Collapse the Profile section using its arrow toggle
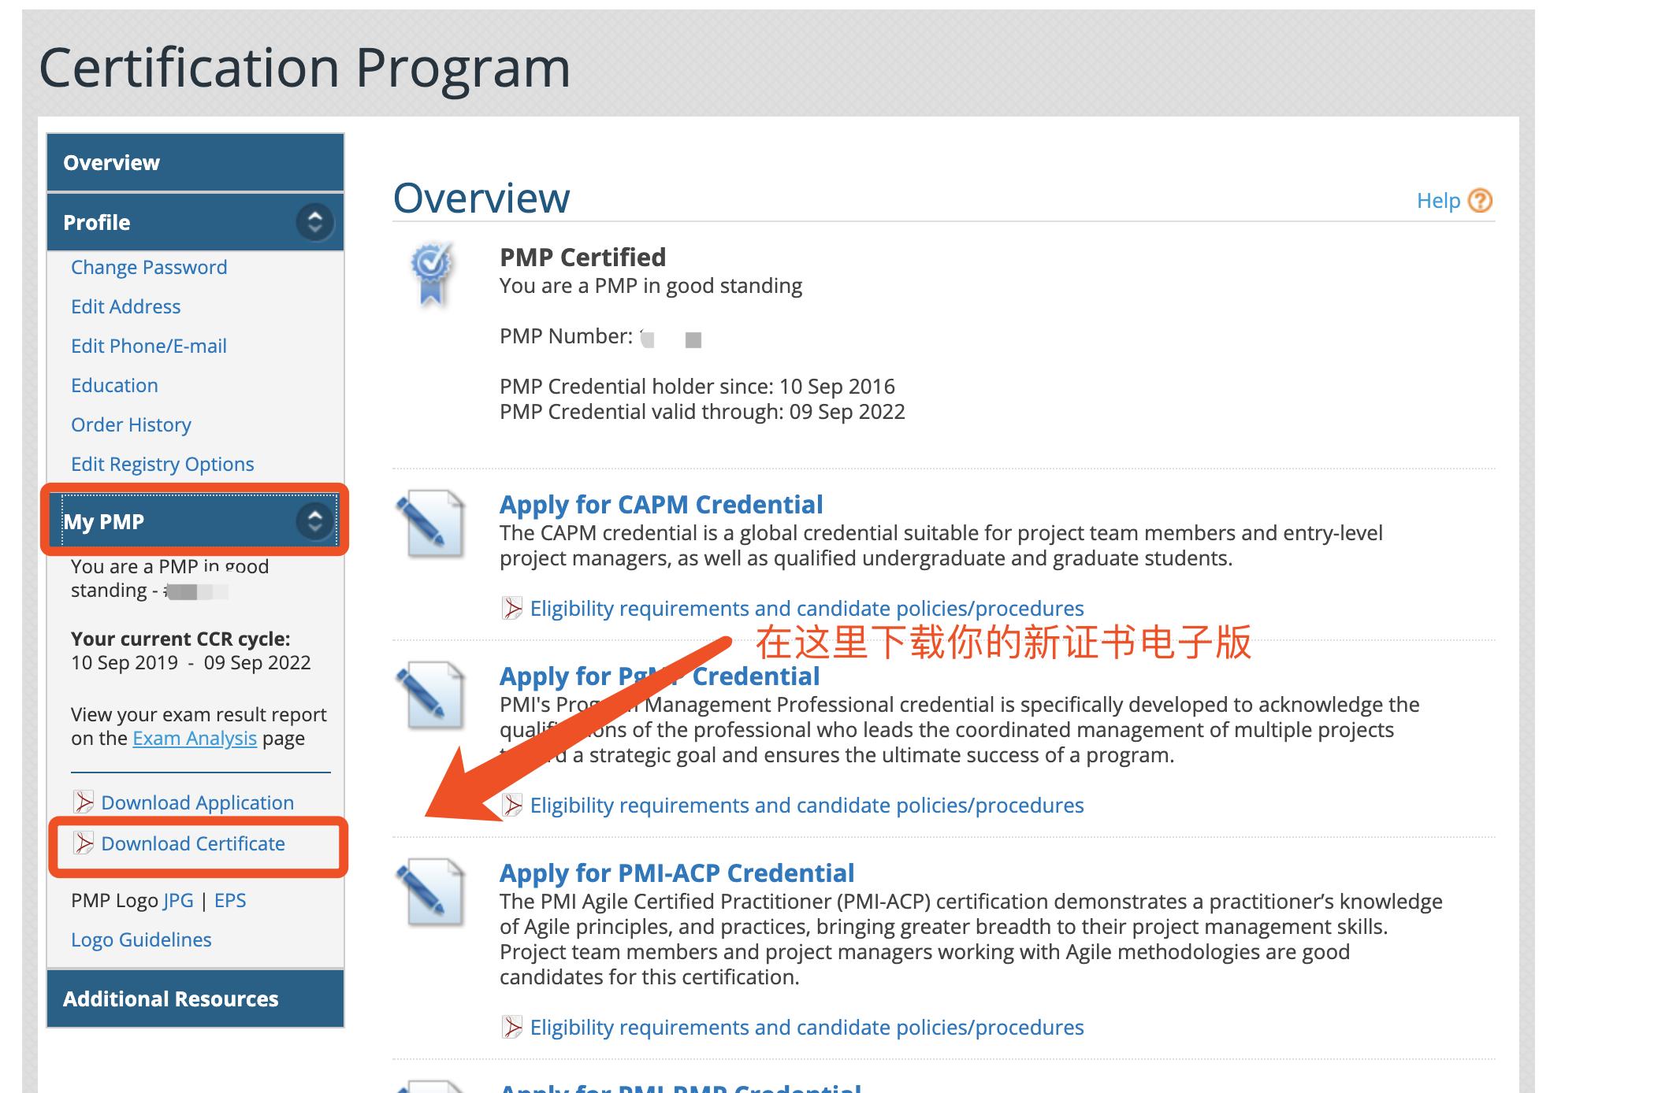Image resolution: width=1669 pixels, height=1093 pixels. (x=314, y=222)
